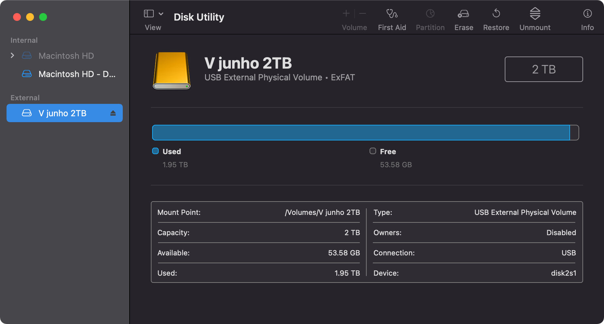Click the free segment of usage bar
Viewport: 604px width, 324px height.
(x=574, y=133)
